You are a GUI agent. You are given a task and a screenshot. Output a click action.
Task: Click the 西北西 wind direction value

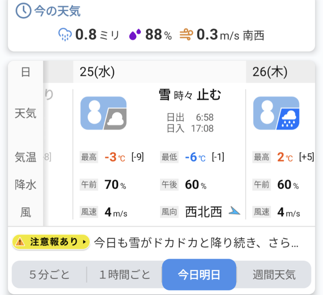click(203, 212)
